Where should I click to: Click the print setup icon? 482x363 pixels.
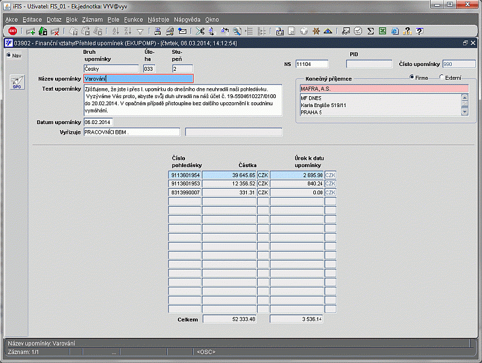pyautogui.click(x=170, y=31)
